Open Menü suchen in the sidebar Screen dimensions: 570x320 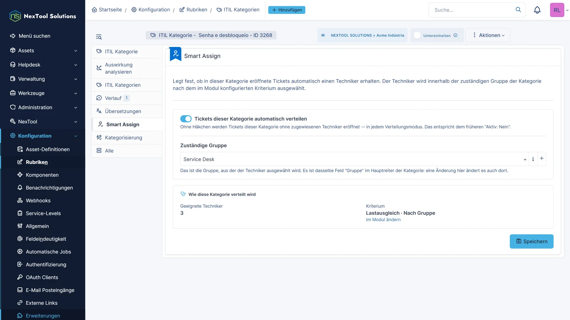click(30, 36)
